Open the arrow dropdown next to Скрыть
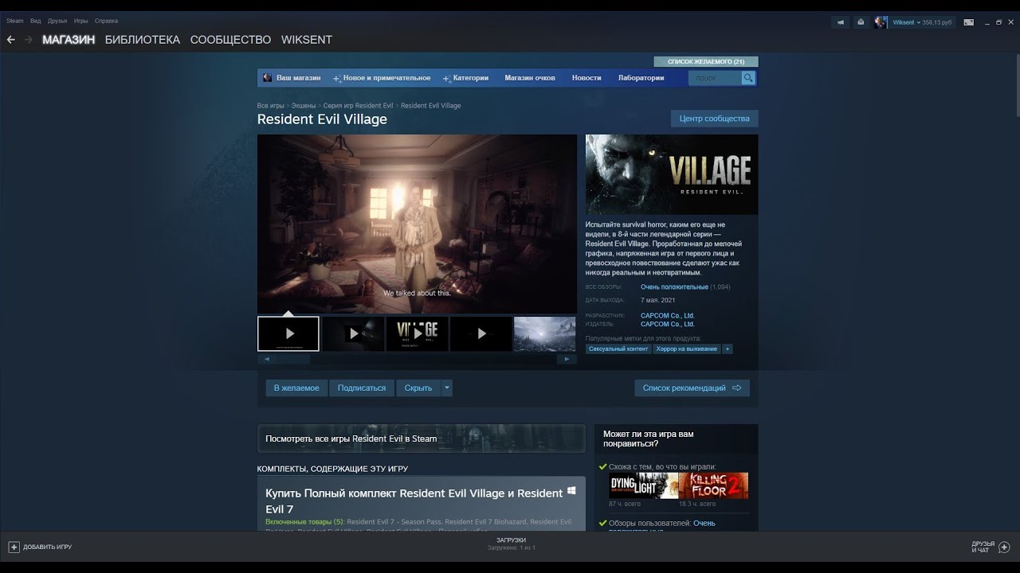The height and width of the screenshot is (573, 1020). 447,388
